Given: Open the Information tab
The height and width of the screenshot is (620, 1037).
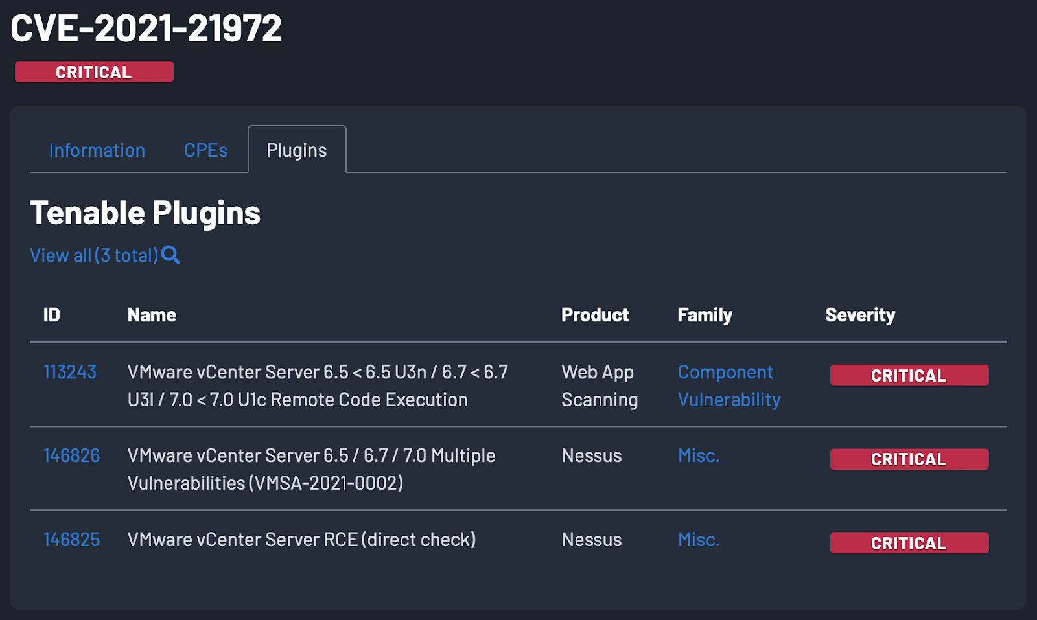Looking at the screenshot, I should [97, 150].
